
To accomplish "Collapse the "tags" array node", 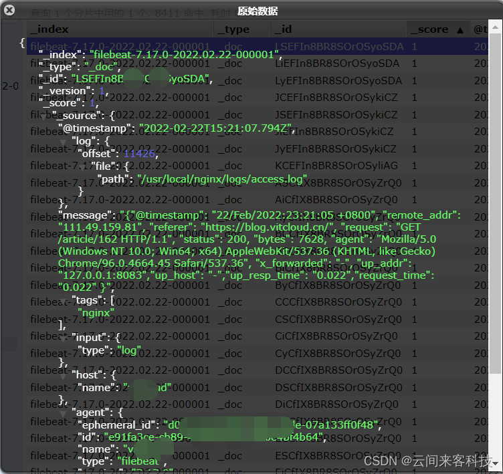I will [63, 301].
